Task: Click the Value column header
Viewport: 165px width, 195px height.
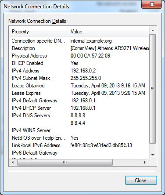Action: pyautogui.click(x=109, y=32)
